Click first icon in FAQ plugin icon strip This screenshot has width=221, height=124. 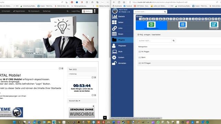coord(140,19)
